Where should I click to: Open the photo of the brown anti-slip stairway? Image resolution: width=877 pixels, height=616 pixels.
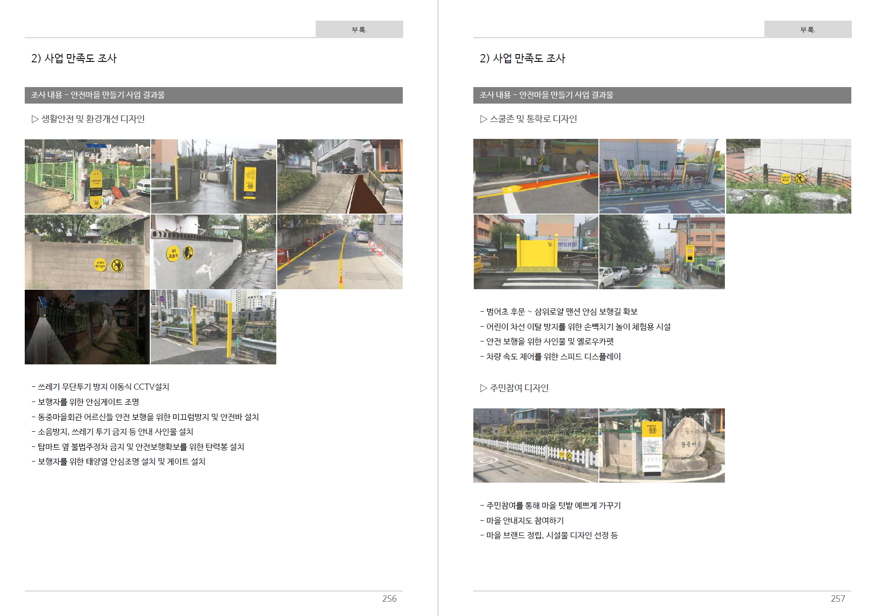click(340, 176)
